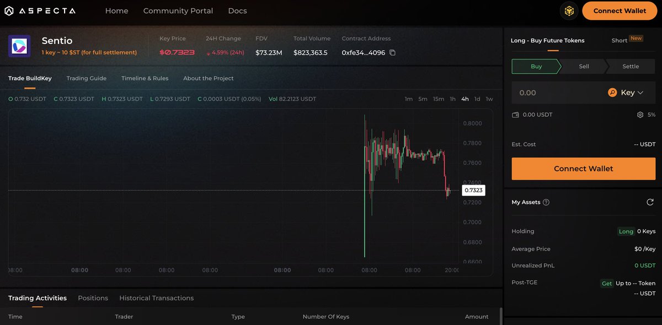
Task: Open Trading Guide tab
Action: pyautogui.click(x=87, y=78)
